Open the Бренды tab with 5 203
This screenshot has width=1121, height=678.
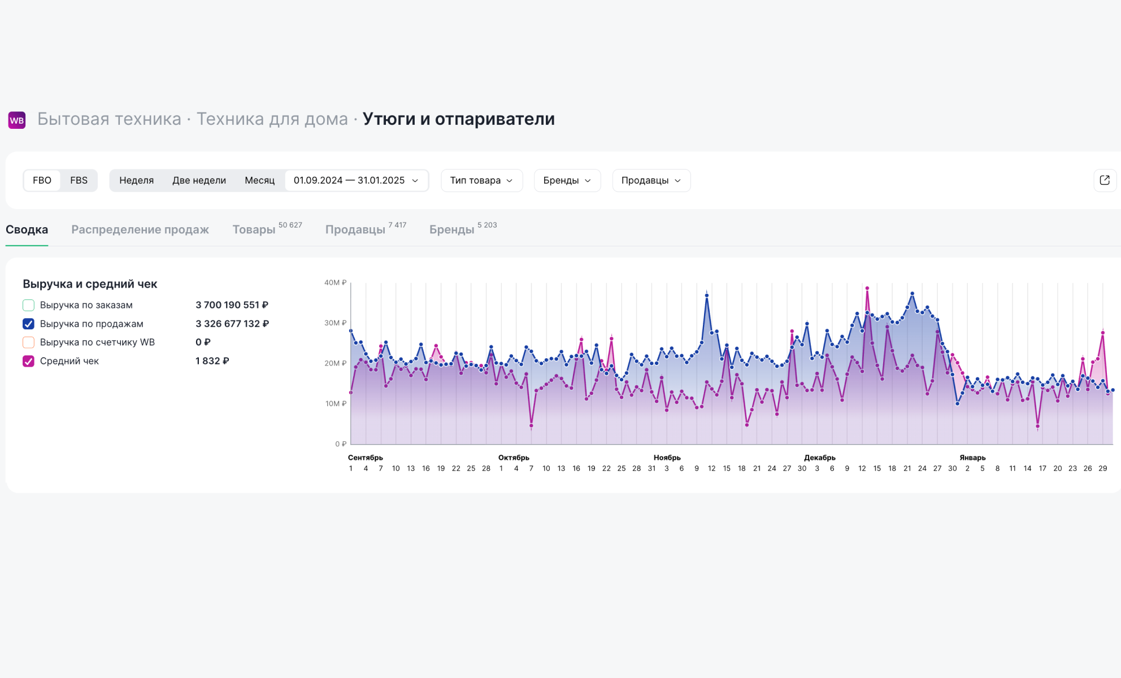pyautogui.click(x=452, y=229)
